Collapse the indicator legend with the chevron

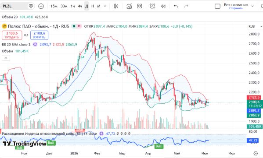click(6, 58)
